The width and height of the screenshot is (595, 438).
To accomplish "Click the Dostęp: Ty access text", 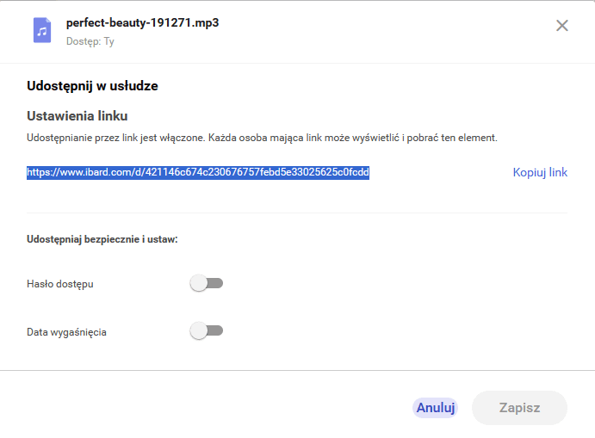I will click(90, 40).
